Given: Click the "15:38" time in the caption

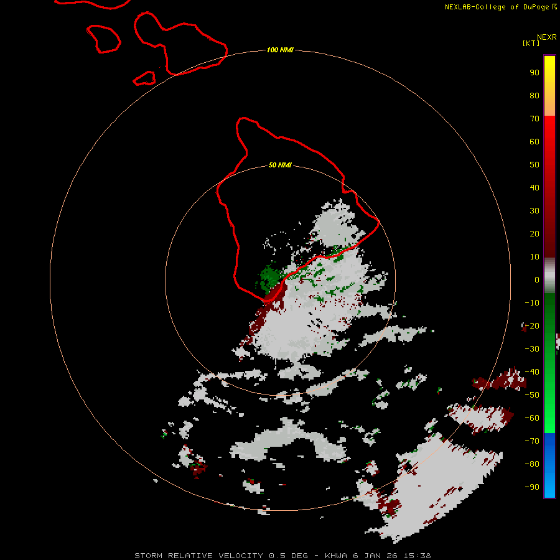Looking at the screenshot, I should pos(417,556).
